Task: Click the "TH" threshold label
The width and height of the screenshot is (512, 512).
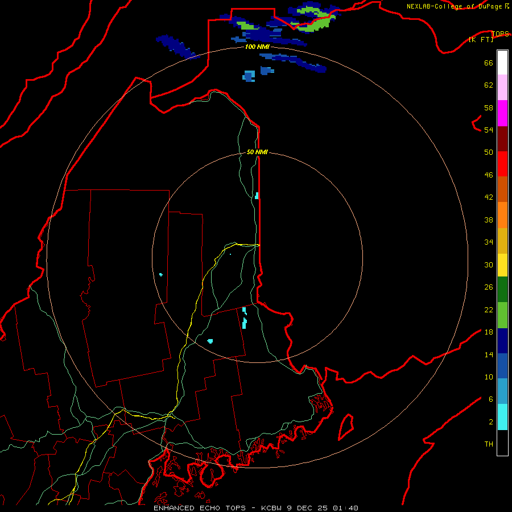Action: click(489, 444)
